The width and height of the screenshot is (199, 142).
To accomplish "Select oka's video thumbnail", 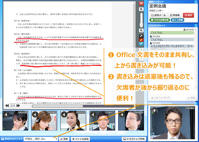I will coord(102,121).
